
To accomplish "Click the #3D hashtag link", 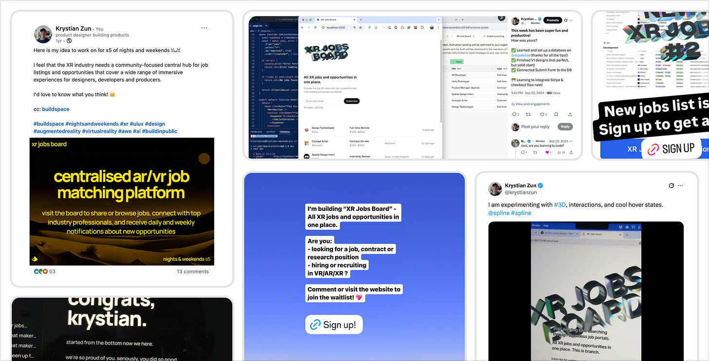I will [560, 205].
